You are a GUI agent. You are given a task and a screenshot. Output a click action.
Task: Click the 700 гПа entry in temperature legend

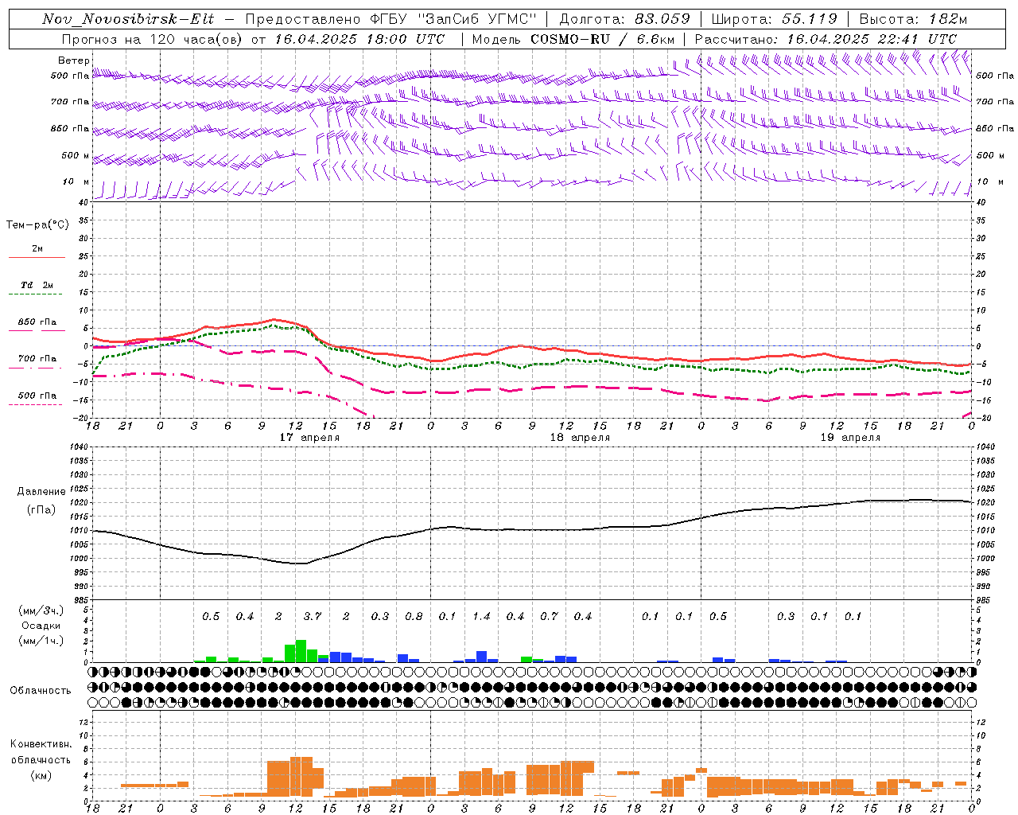(x=37, y=359)
